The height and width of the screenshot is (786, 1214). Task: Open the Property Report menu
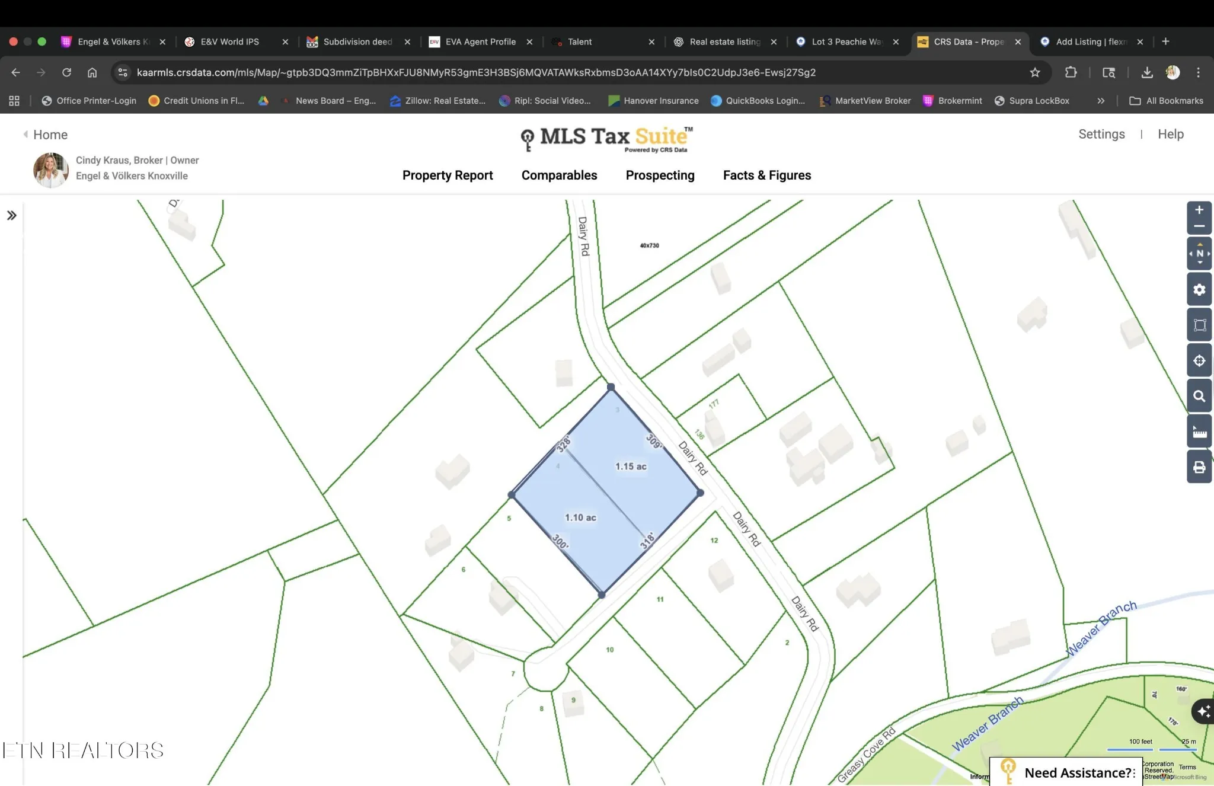pos(448,175)
